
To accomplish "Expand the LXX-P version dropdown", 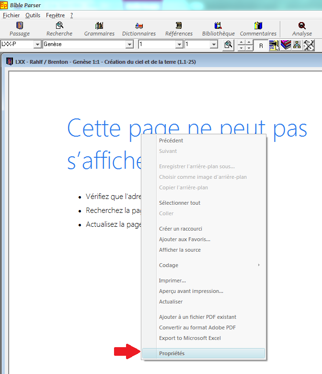I will pos(37,45).
